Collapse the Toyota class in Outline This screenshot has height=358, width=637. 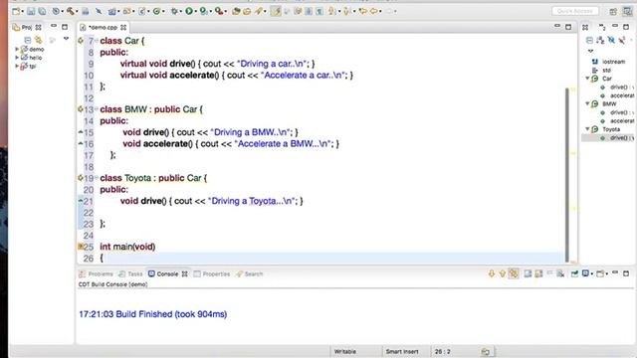coord(587,128)
